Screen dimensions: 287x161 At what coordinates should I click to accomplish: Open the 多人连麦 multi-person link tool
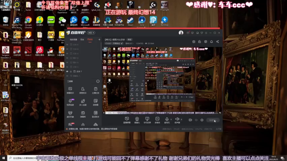pyautogui.click(x=83, y=102)
